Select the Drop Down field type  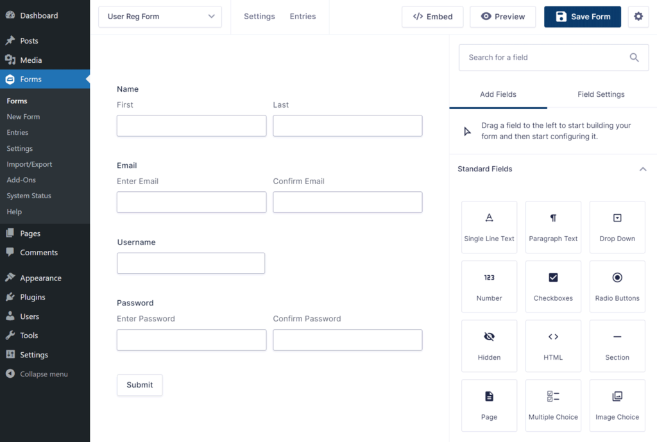pos(617,226)
